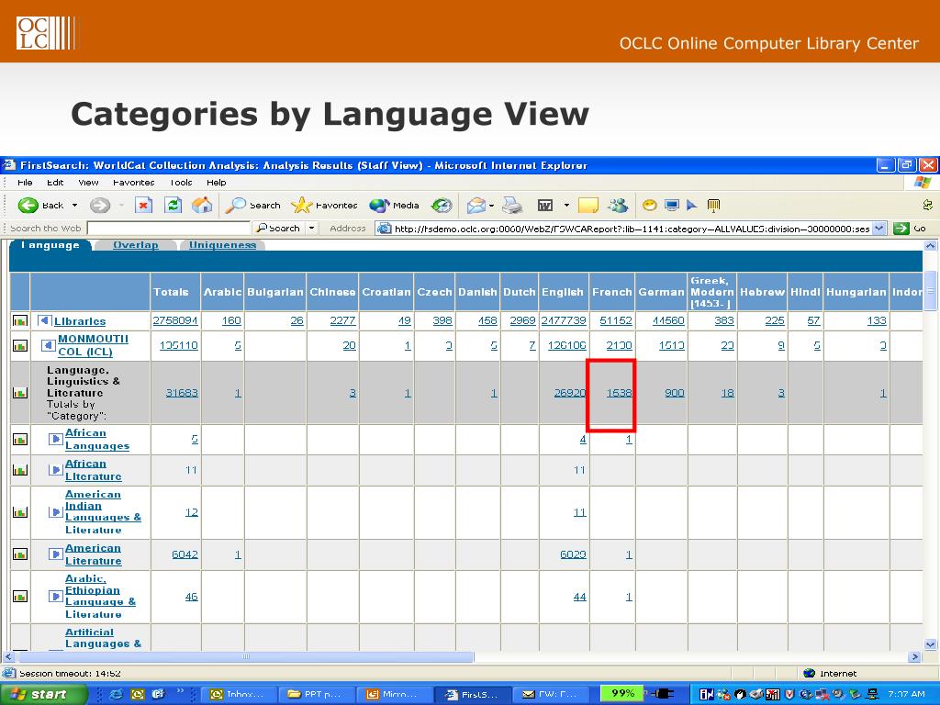Open the Favorites menu
This screenshot has height=705, width=940.
click(x=134, y=183)
